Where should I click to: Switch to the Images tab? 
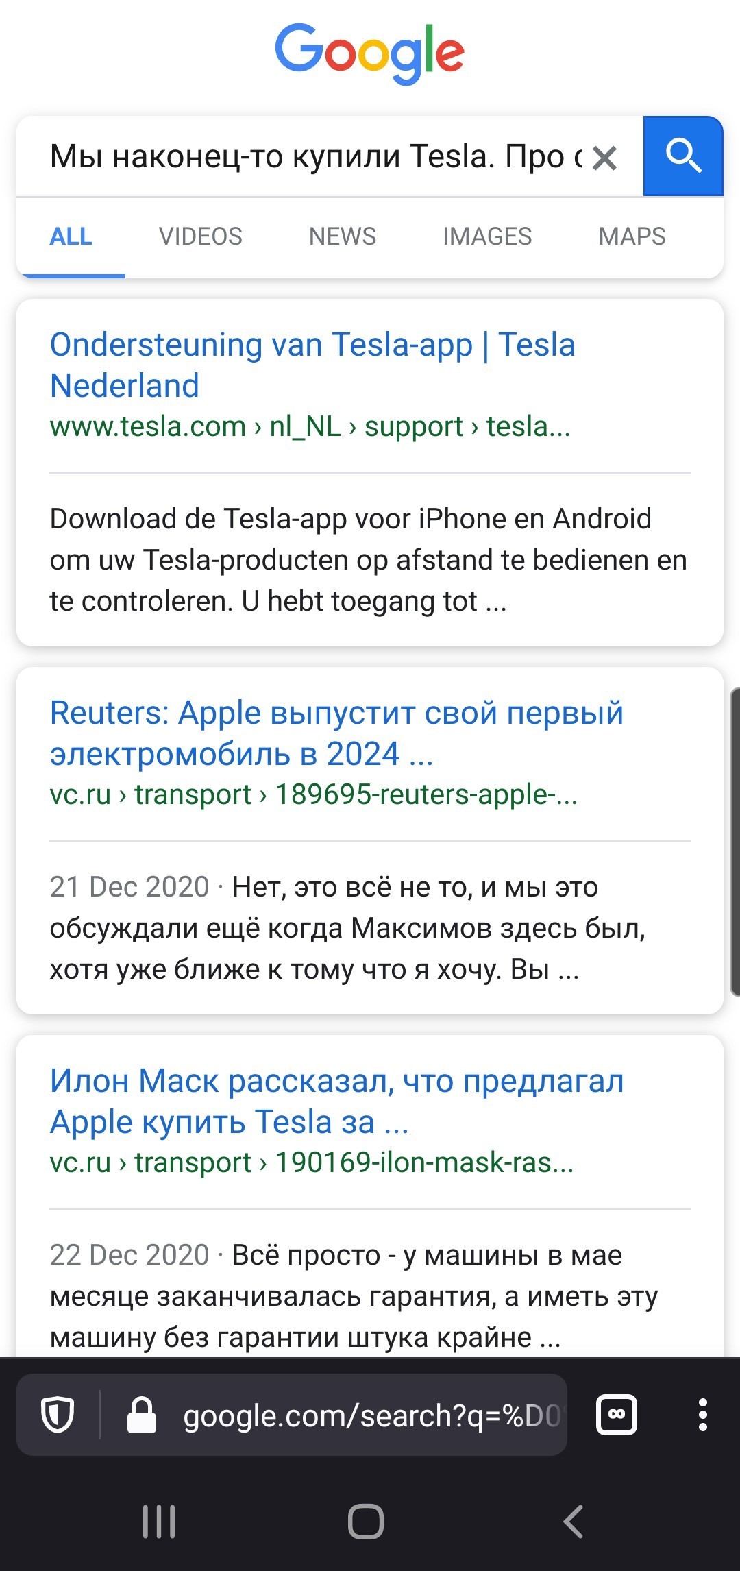[487, 236]
